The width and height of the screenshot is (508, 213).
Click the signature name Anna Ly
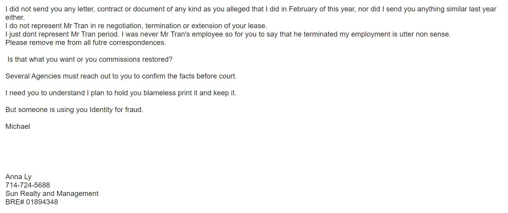click(18, 177)
